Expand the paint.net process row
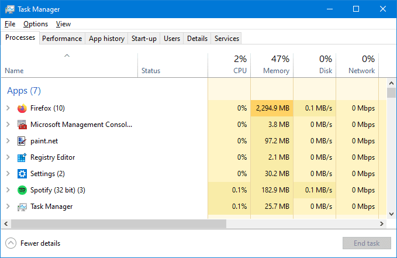 8,141
